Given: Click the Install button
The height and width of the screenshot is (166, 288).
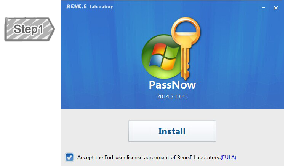Looking at the screenshot, I should 172,131.
